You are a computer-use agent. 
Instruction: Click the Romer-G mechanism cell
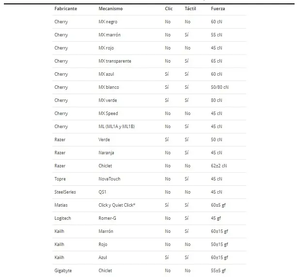click(108, 218)
